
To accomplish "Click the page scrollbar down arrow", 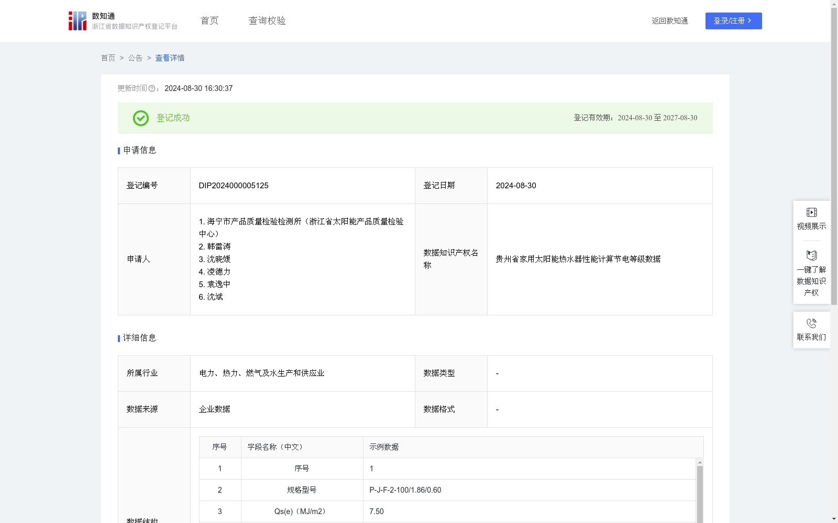I will (834, 519).
